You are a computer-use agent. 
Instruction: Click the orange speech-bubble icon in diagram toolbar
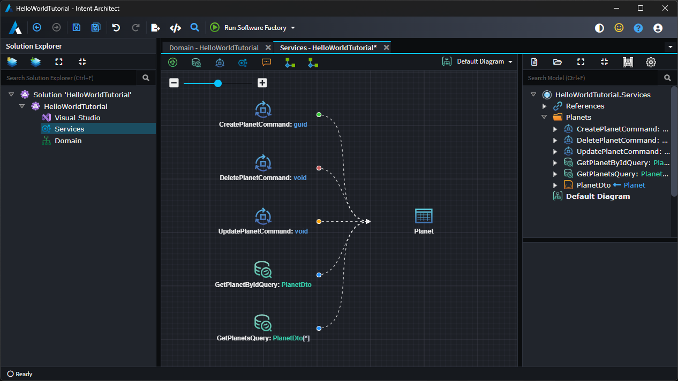click(266, 62)
